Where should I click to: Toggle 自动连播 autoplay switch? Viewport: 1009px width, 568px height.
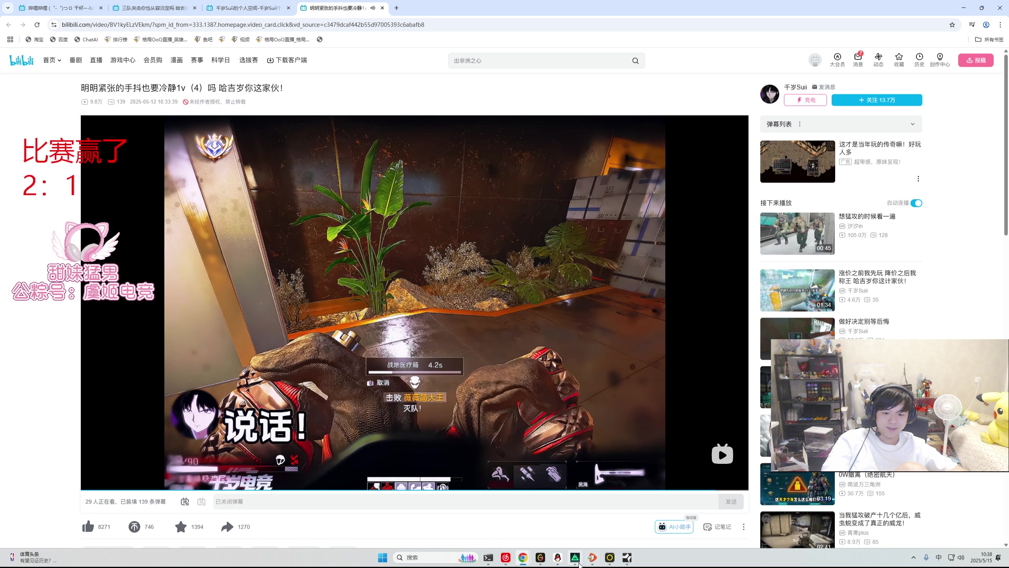pyautogui.click(x=916, y=203)
